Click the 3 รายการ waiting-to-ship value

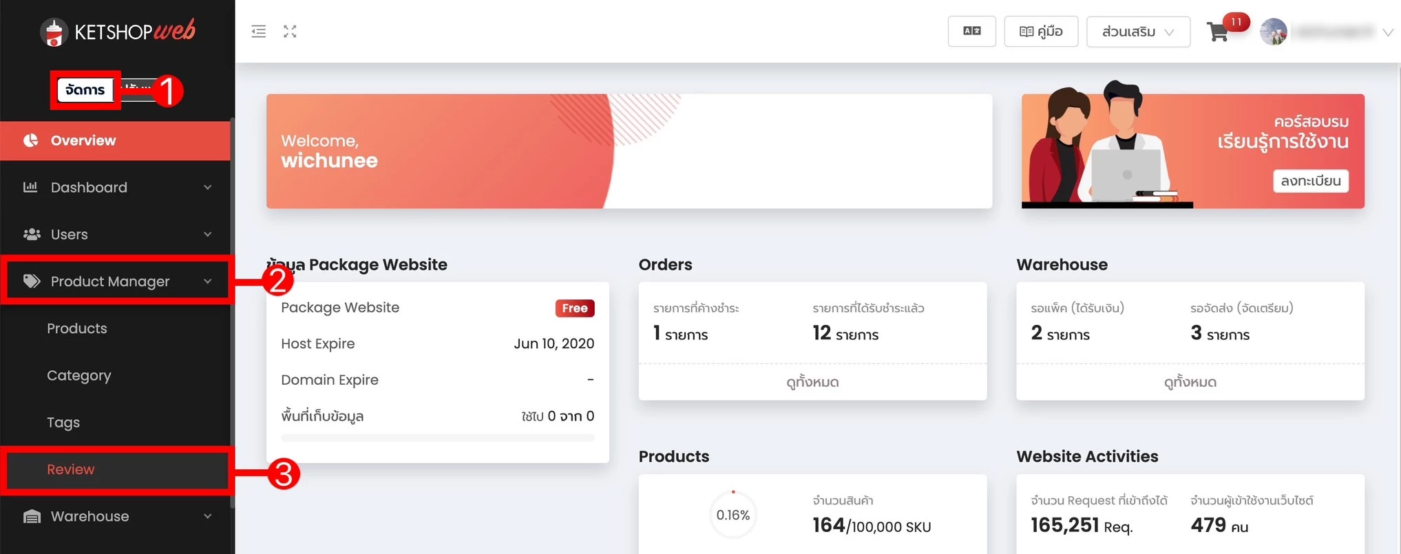[x=1220, y=334]
